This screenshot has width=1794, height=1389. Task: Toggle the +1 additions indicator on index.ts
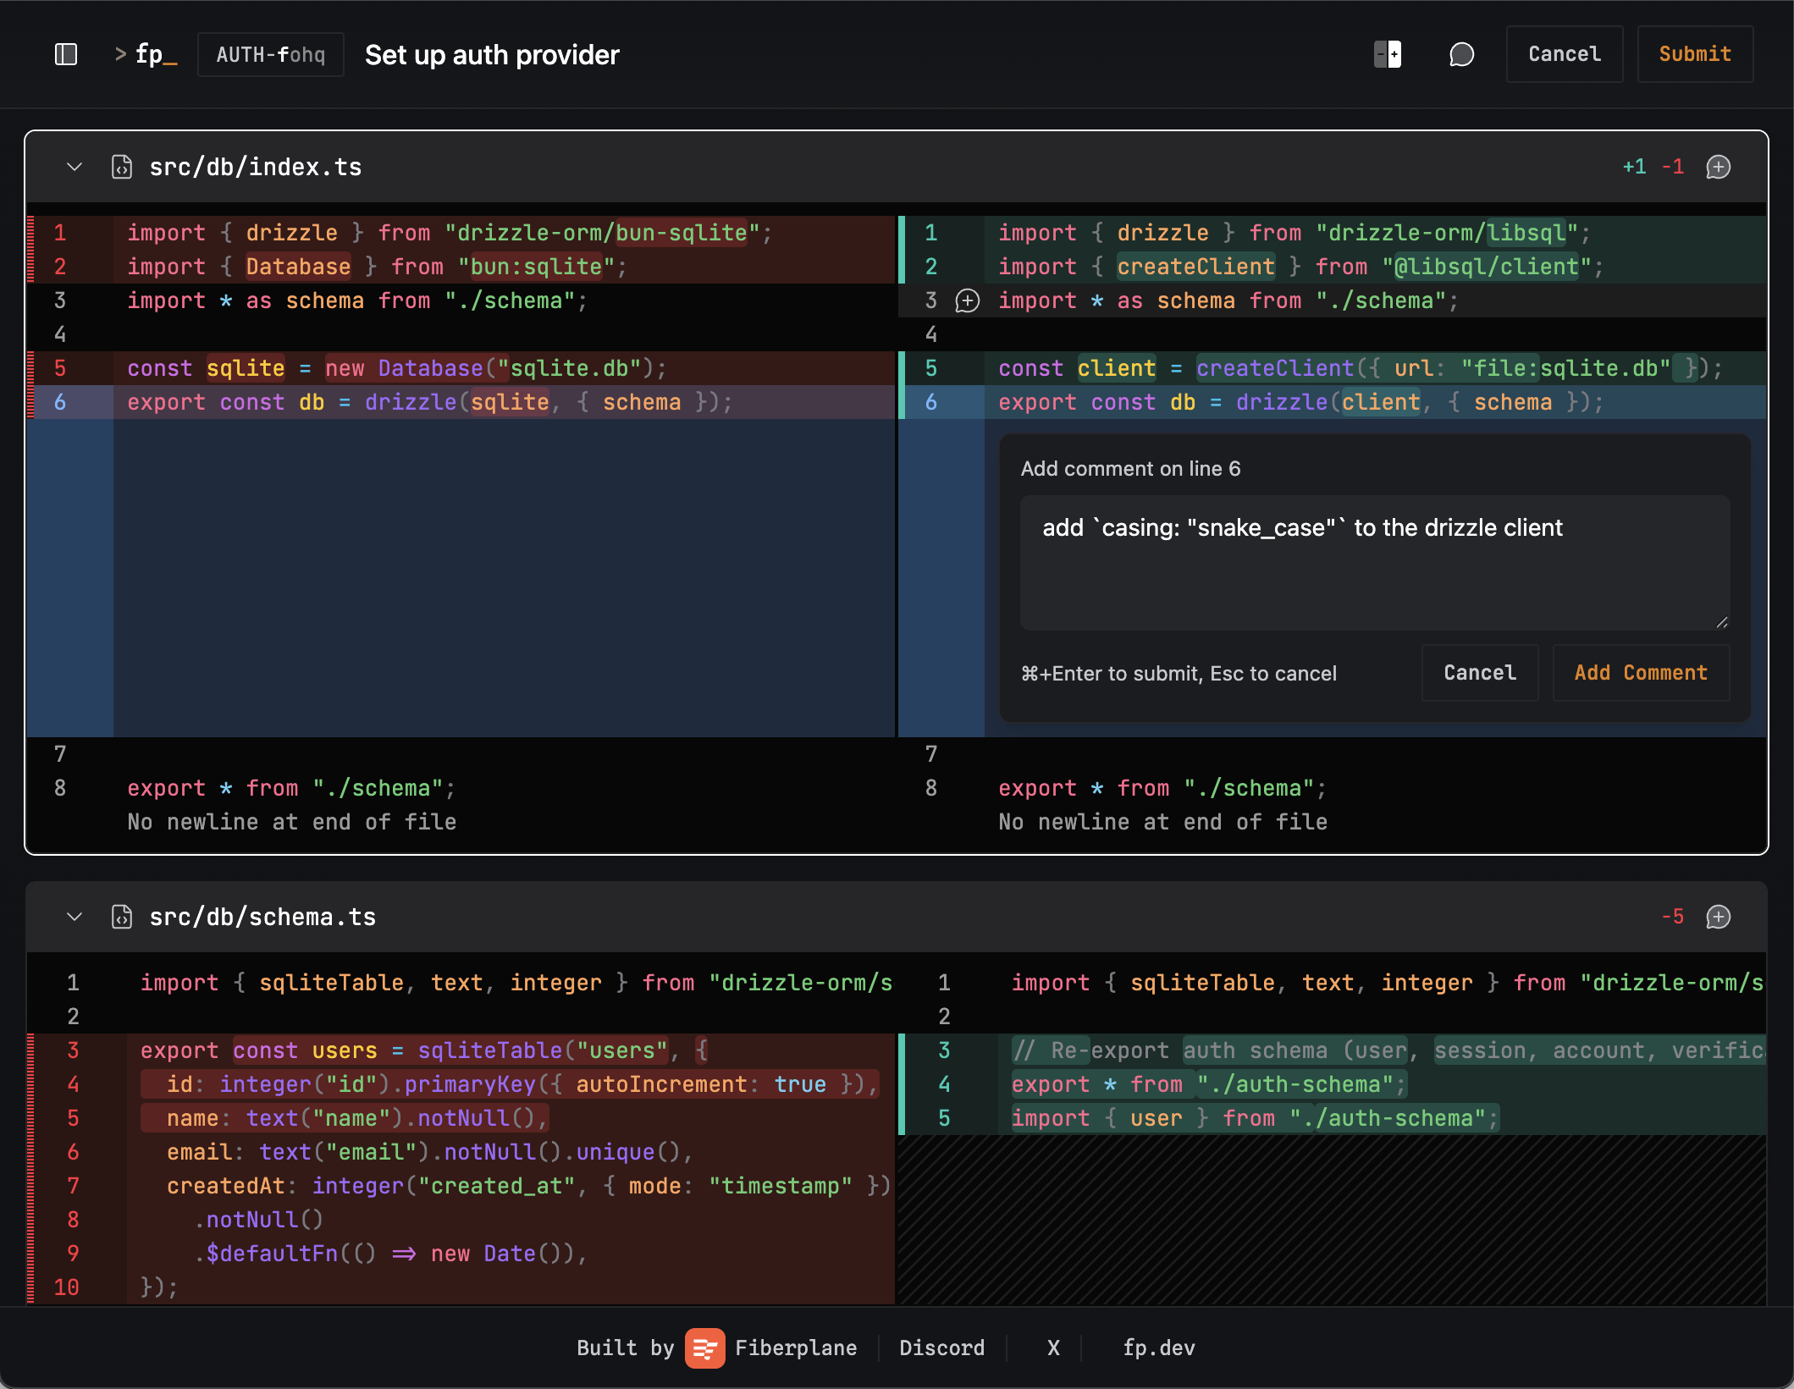coord(1632,167)
